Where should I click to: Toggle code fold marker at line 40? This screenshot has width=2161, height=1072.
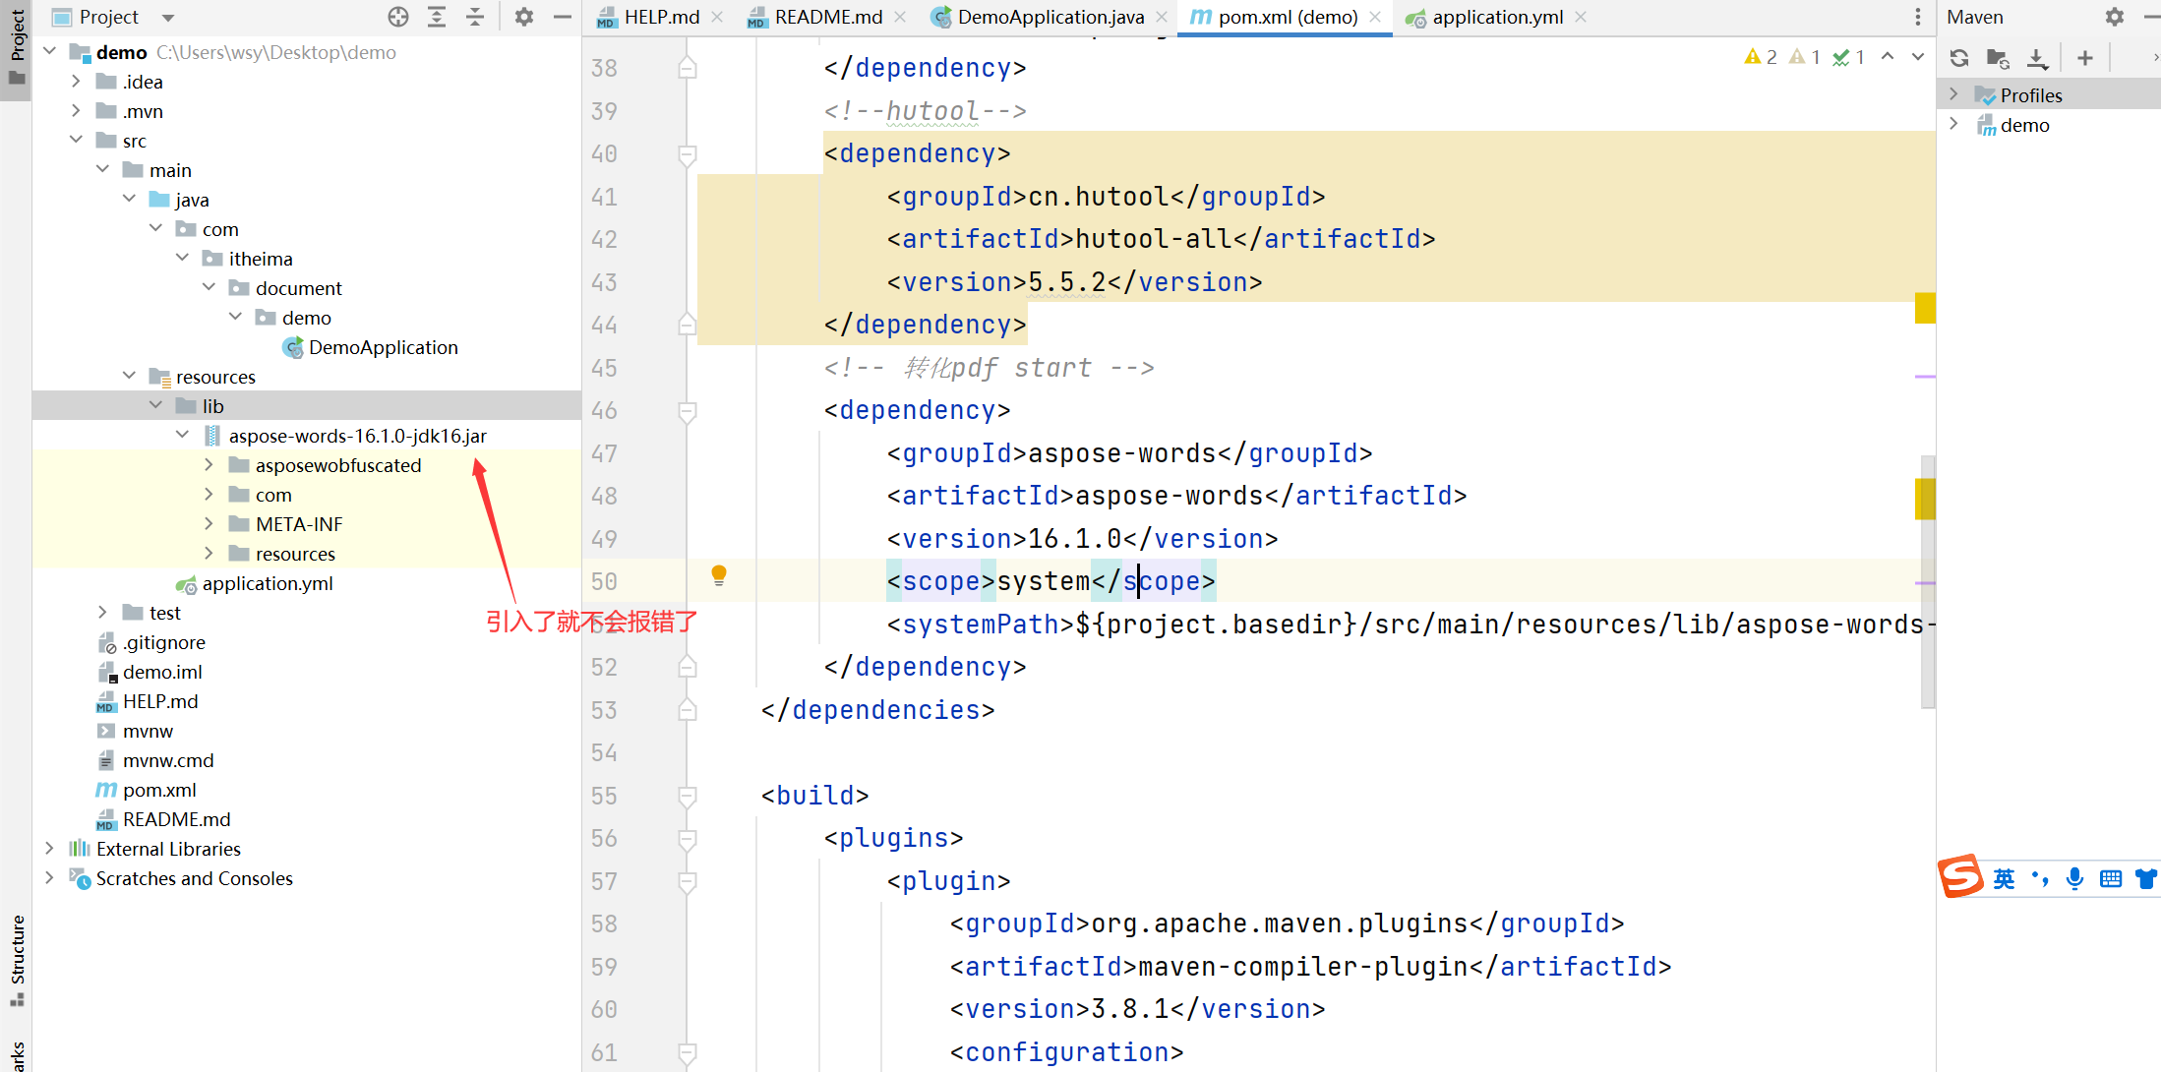tap(688, 154)
